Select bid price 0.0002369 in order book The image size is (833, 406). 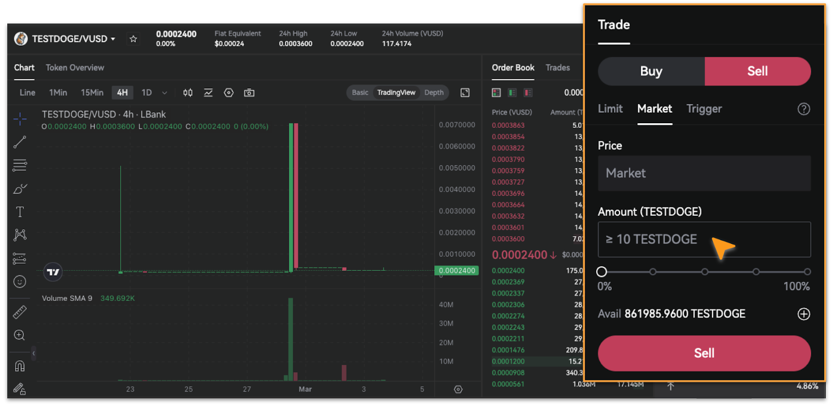click(x=508, y=282)
